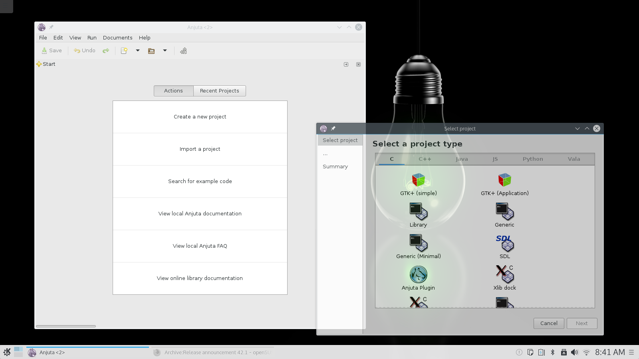This screenshot has height=359, width=639.
Task: Click the virtual desktop pager icon
Action: tap(18, 352)
